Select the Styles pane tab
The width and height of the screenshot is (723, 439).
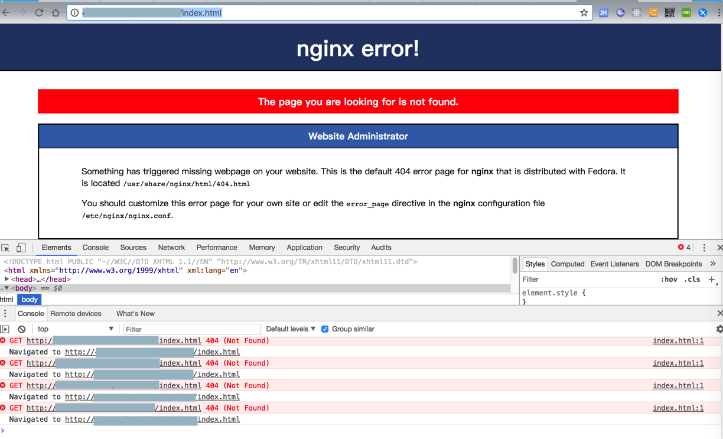[x=535, y=264]
